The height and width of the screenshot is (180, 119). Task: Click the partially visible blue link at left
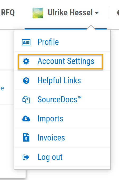pyautogui.click(x=2, y=88)
